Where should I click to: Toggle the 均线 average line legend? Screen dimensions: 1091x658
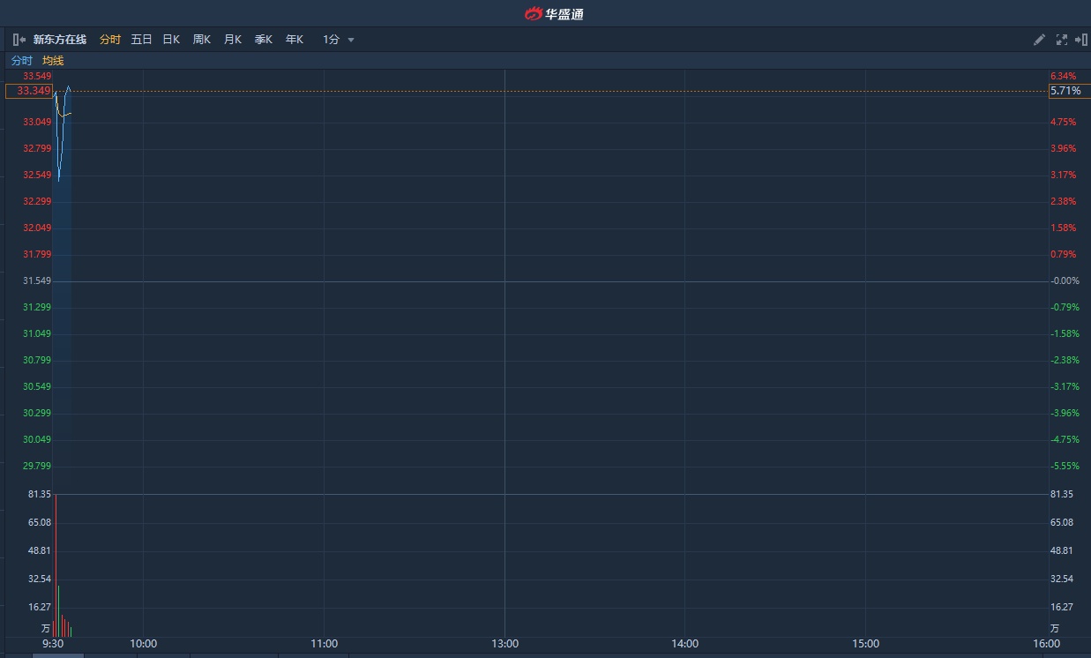pyautogui.click(x=53, y=61)
